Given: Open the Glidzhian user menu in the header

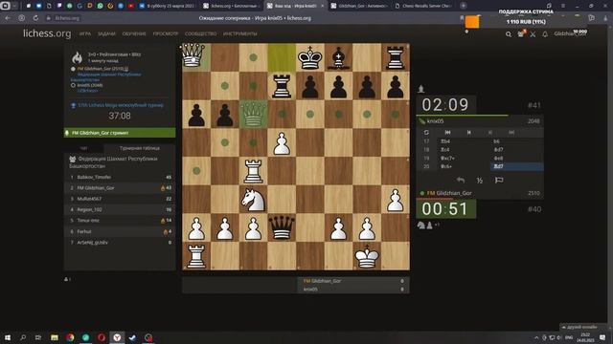Looking at the screenshot, I should (x=570, y=34).
